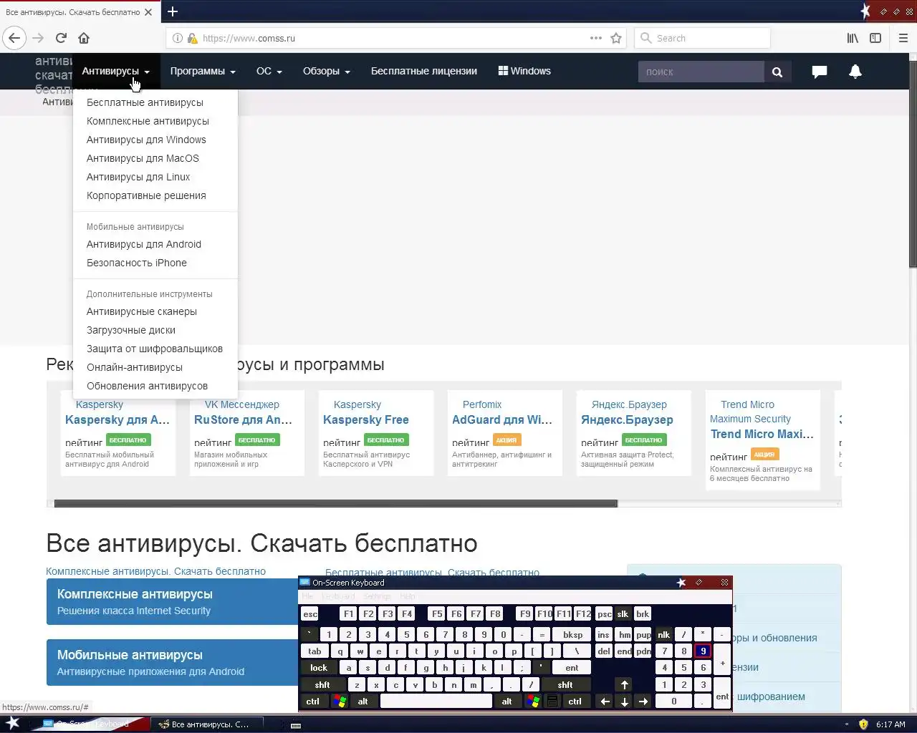Toggle the left ctrl key on the On-Screen Keyboard
Screen dimensions: 917x733
313,702
